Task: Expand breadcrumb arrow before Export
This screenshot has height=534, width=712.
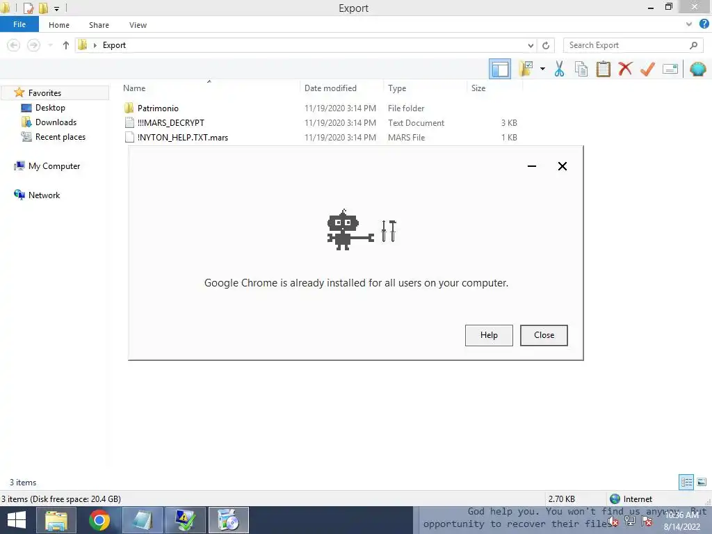Action: 95,45
